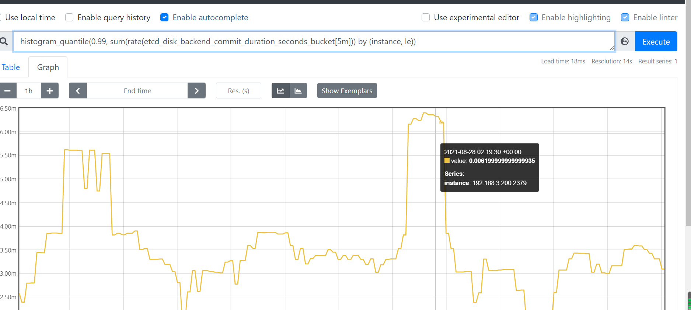
Task: Click the 'Result series: 1' text
Action: coord(657,61)
